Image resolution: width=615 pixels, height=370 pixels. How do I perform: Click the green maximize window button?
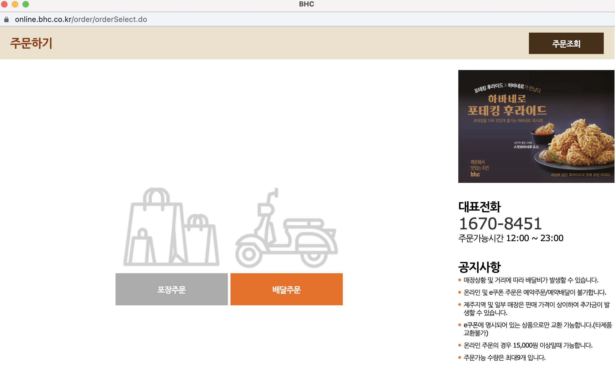pyautogui.click(x=26, y=4)
